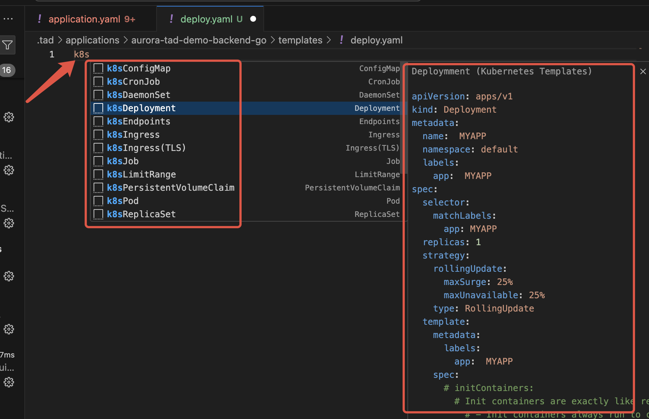Click 'name: MYAPP' preview line
This screenshot has height=419, width=649.
(x=454, y=136)
